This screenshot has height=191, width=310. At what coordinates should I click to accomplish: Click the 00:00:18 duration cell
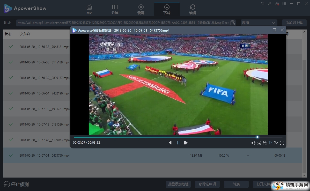[280, 156]
